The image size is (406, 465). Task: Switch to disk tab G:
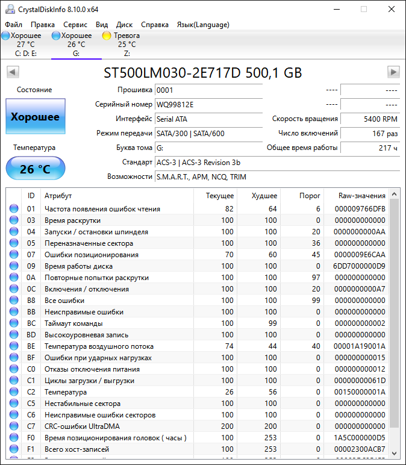77,45
